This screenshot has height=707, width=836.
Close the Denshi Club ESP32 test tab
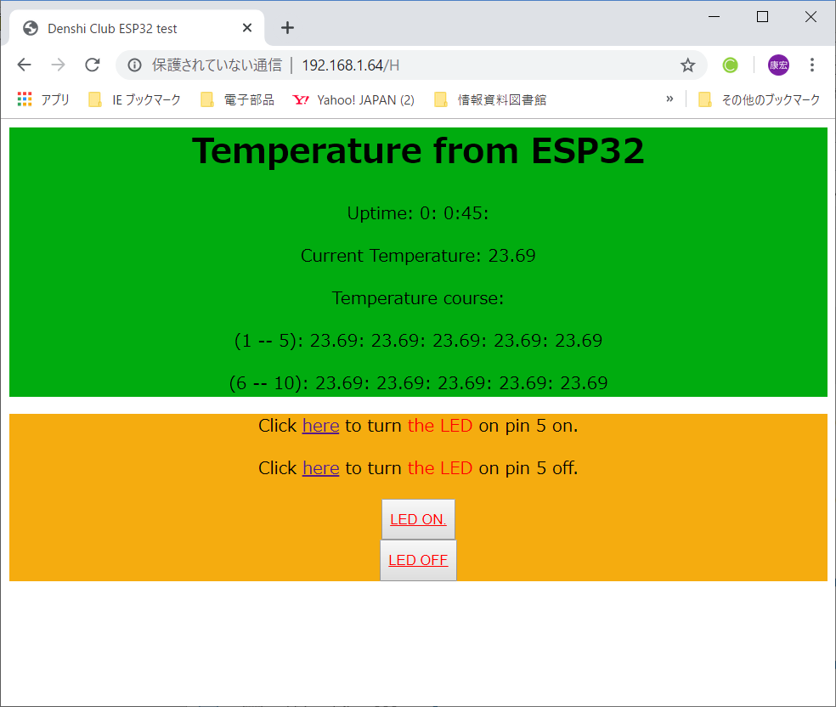(247, 28)
